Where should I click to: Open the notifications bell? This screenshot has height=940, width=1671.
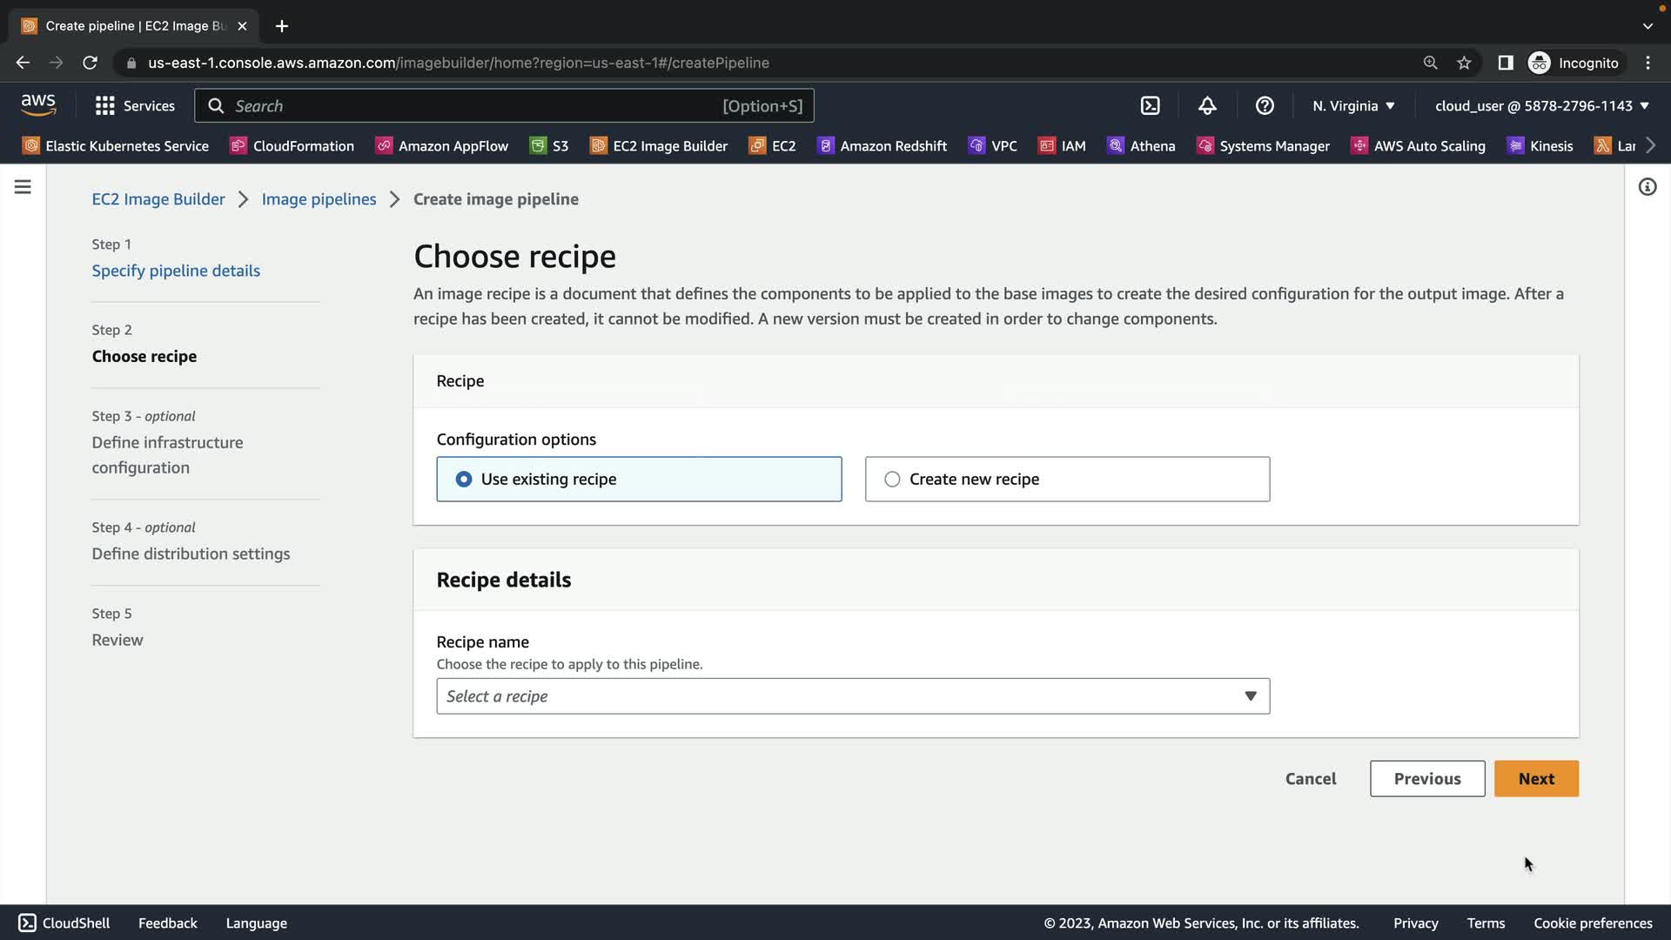[1207, 106]
